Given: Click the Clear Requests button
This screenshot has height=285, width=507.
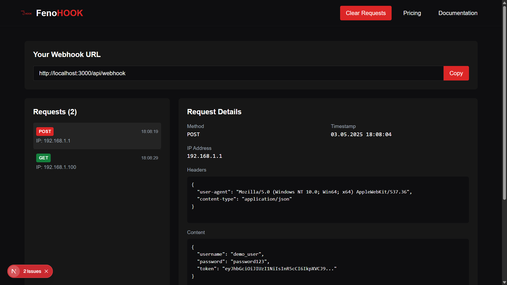Looking at the screenshot, I should pyautogui.click(x=365, y=13).
